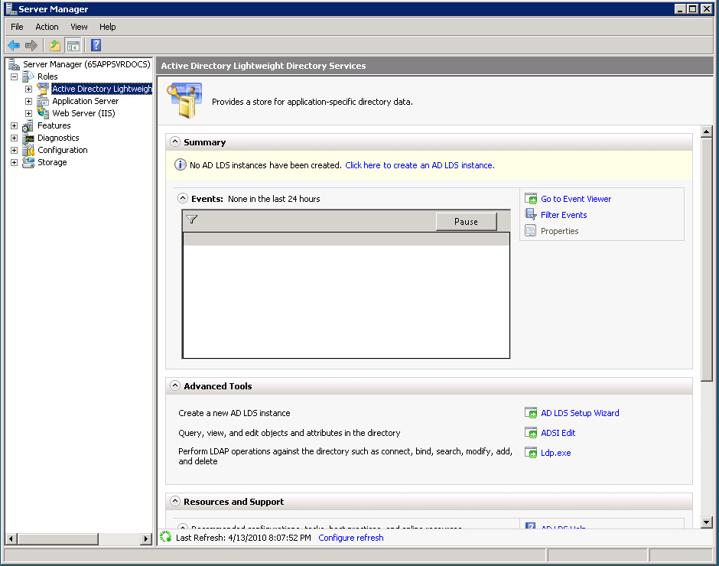
Task: Open the View menu
Action: [x=79, y=27]
